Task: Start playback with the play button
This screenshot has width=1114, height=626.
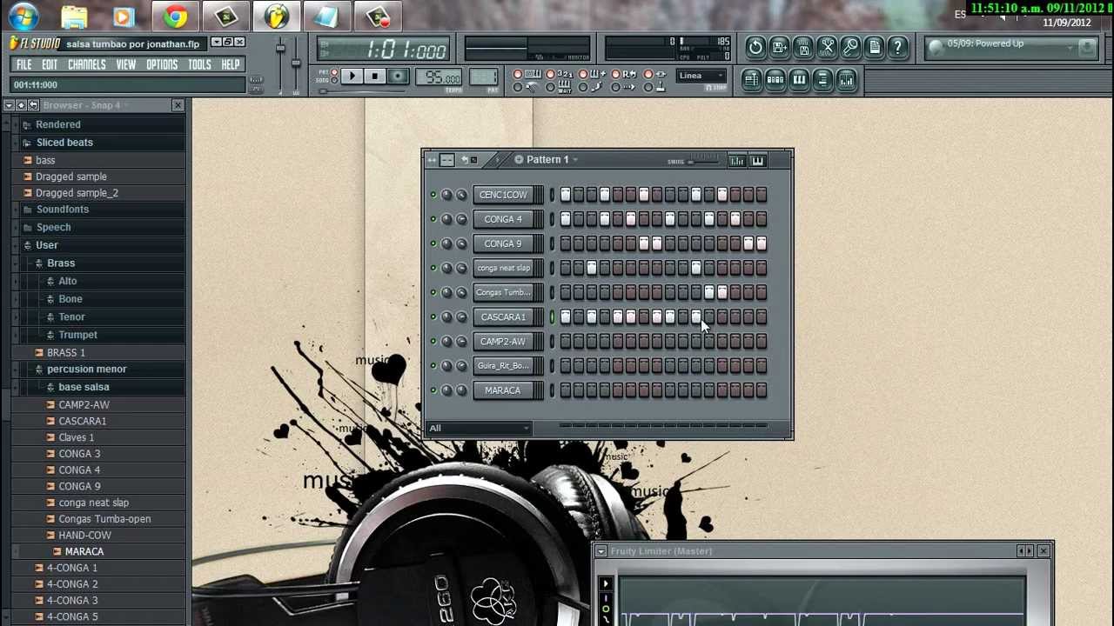Action: coord(352,77)
